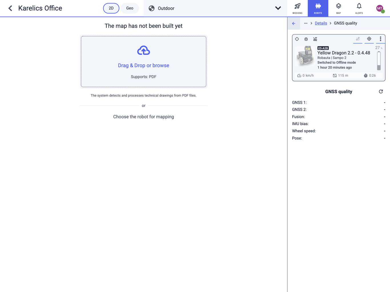Click Switched to Offline mode status
Image resolution: width=390 pixels, height=292 pixels.
click(337, 62)
